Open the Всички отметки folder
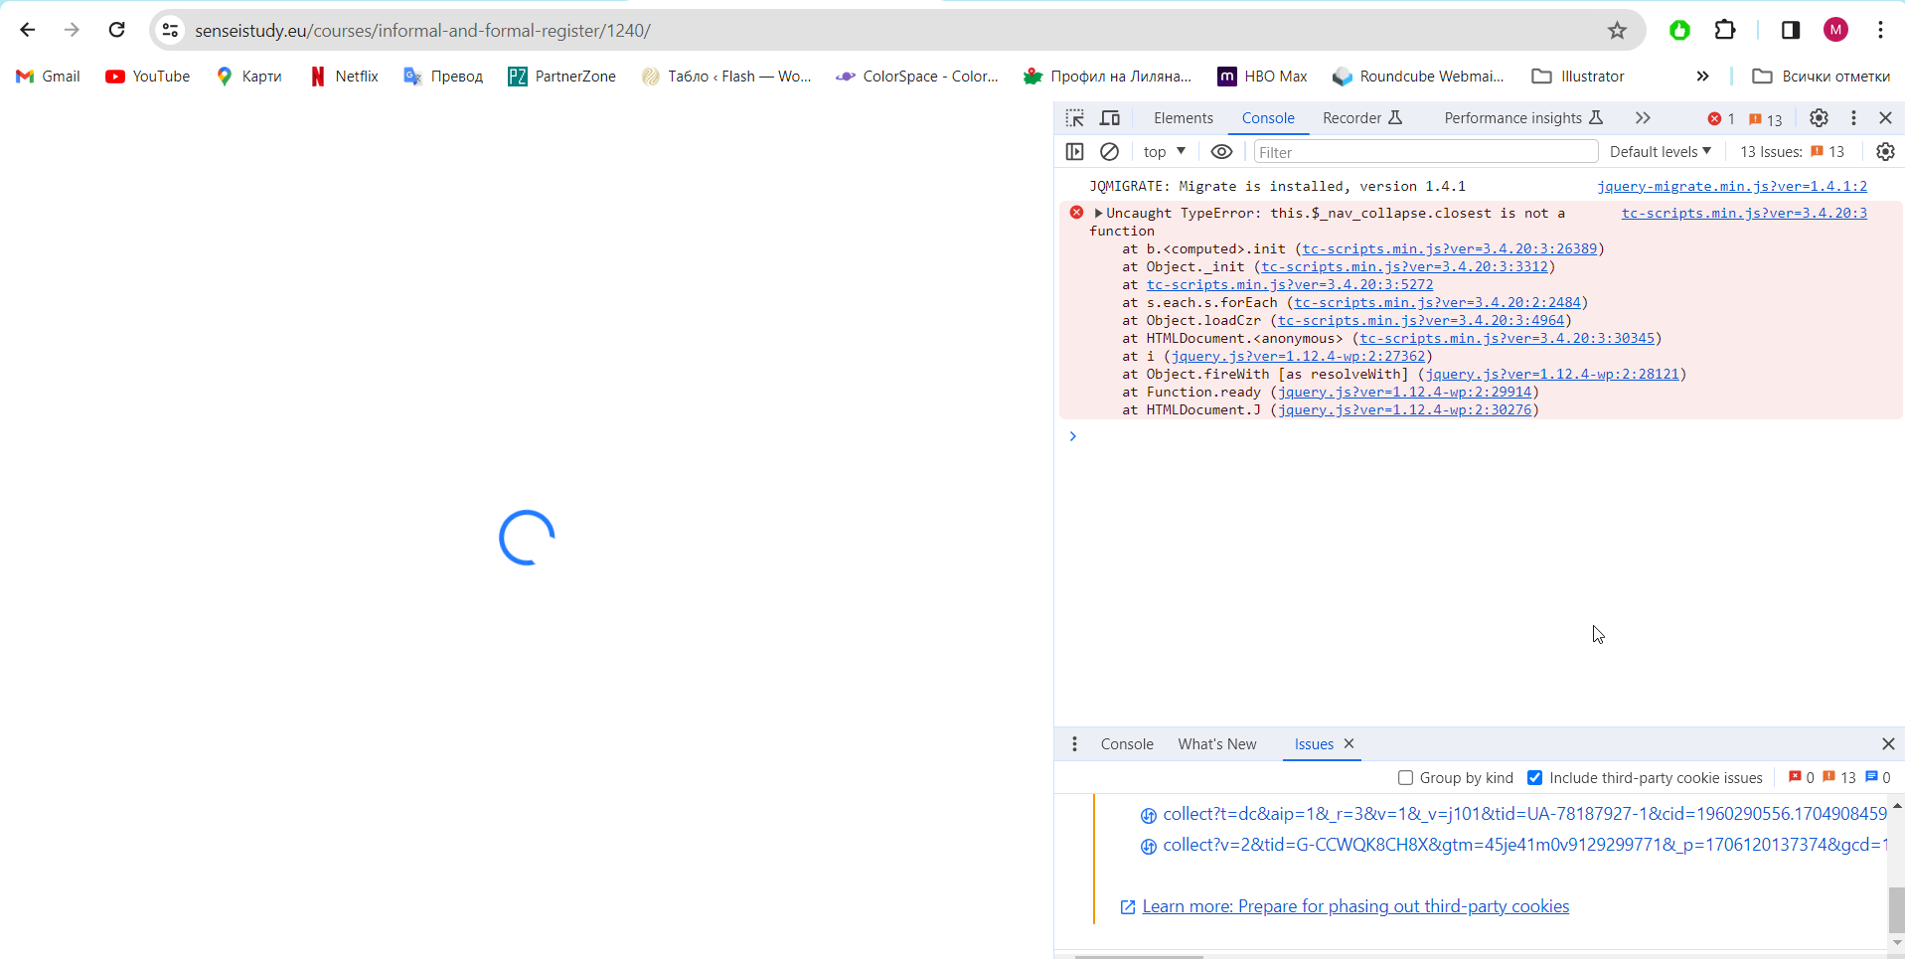This screenshot has height=959, width=1905. (x=1821, y=77)
